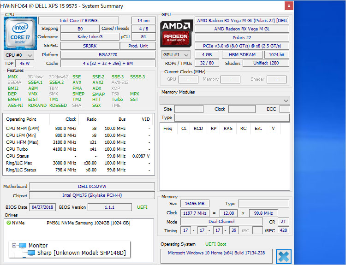Click the Sharp display icon in tree
Screen dimensions: 346x265
(x=31, y=253)
